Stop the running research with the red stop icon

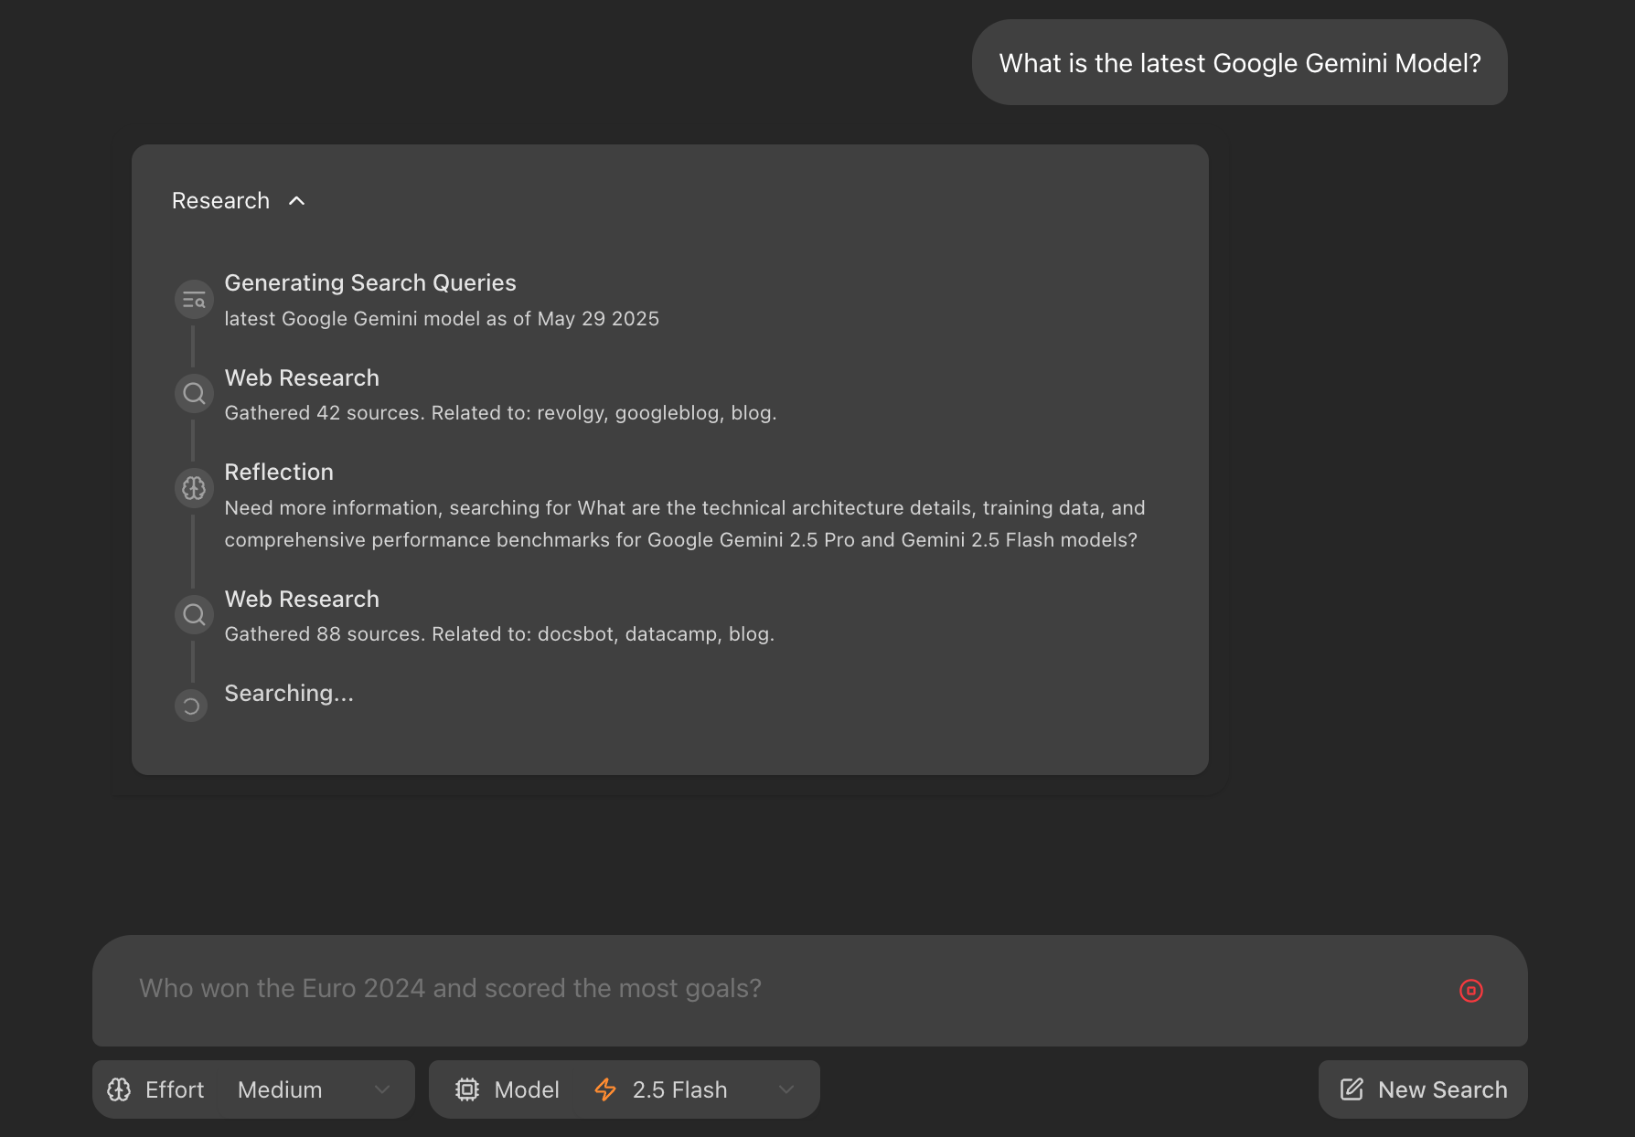pos(1470,991)
